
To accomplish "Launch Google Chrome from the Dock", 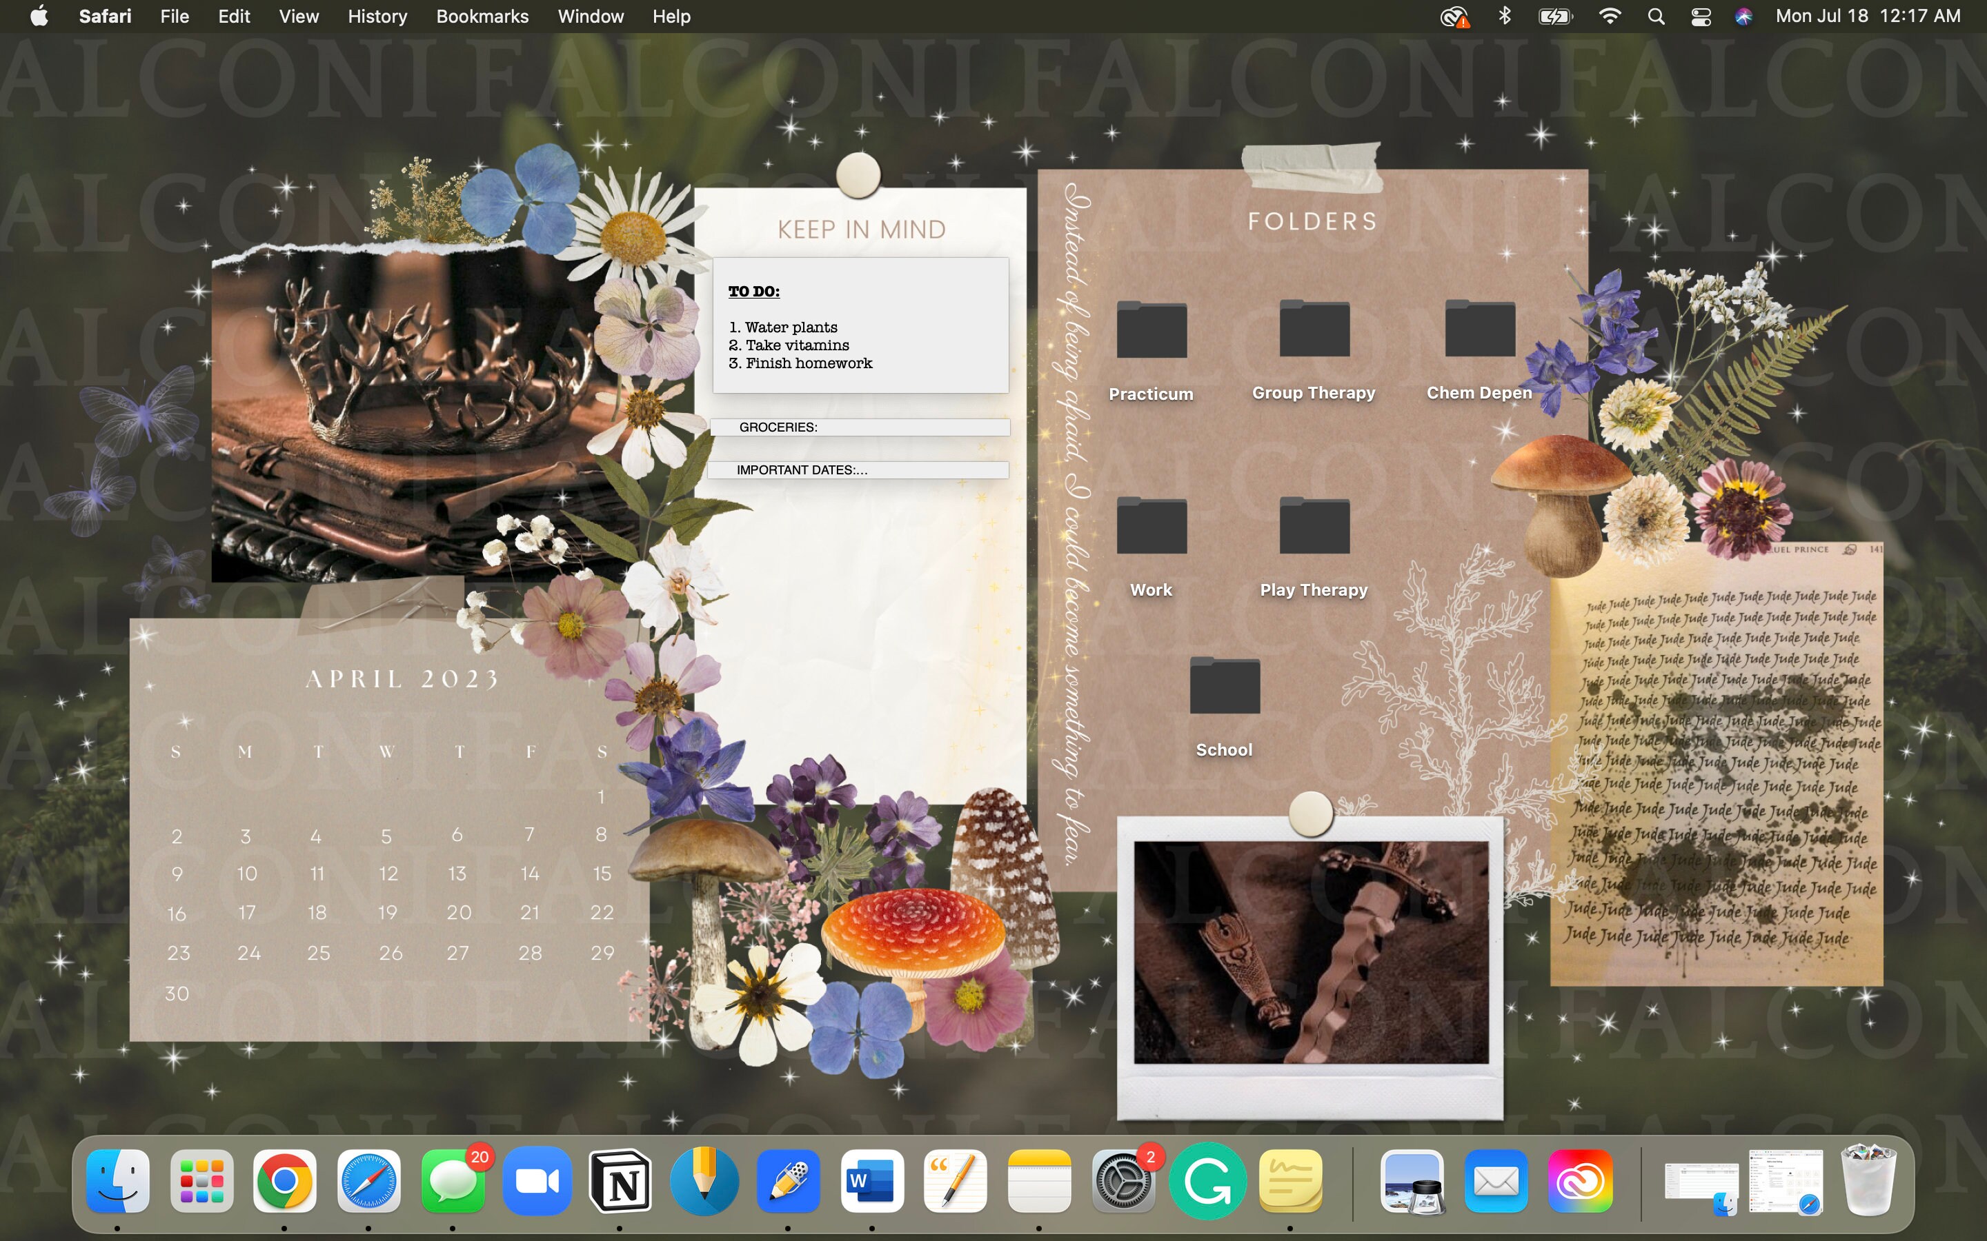I will pyautogui.click(x=285, y=1180).
